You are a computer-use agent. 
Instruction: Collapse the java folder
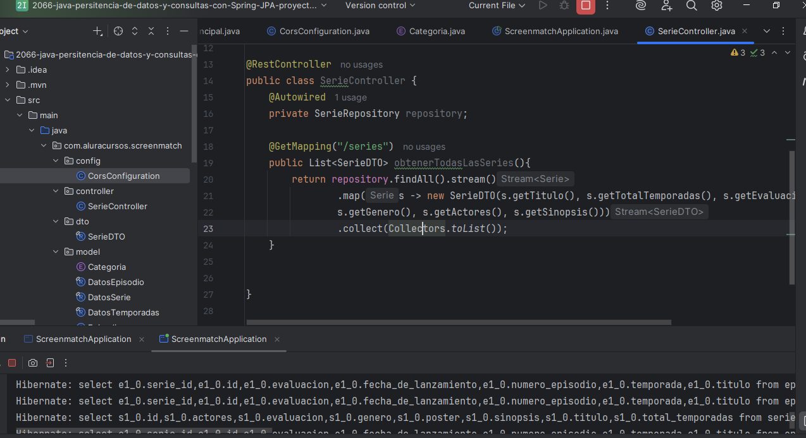[x=32, y=130]
